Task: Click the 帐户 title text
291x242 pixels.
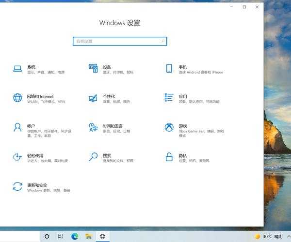Action: pos(31,126)
